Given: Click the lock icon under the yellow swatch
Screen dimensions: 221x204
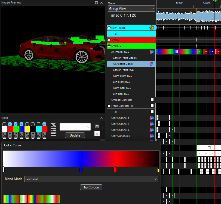Looking at the screenshot, I should click(x=27, y=135).
